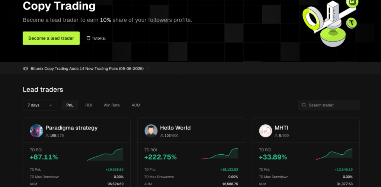Open MHTI trader avatar
The width and height of the screenshot is (381, 187).
[x=265, y=131]
